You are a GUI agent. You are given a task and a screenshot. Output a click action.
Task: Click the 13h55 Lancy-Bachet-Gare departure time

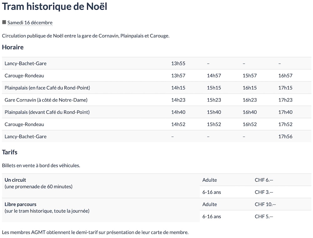[x=178, y=63]
